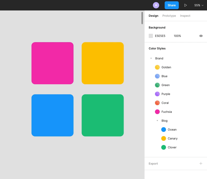
Task: Switch to the Design tab
Action: (x=153, y=16)
